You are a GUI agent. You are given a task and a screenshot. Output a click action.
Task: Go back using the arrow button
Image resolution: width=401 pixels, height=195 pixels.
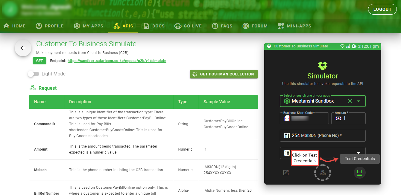pyautogui.click(x=23, y=48)
